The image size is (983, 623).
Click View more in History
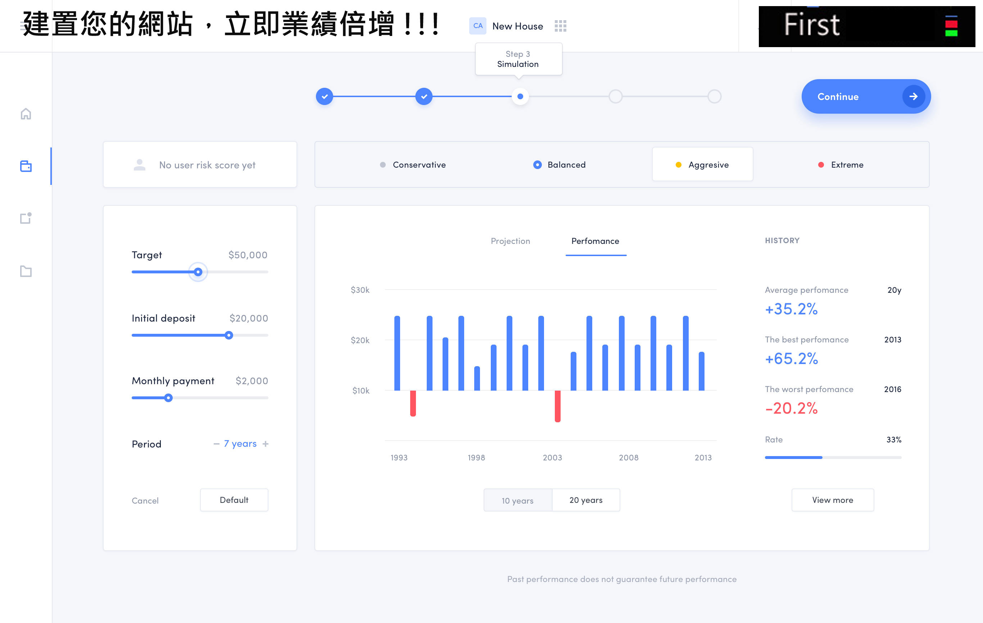pos(832,500)
